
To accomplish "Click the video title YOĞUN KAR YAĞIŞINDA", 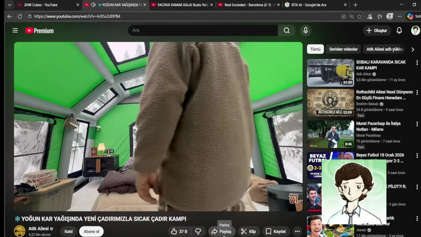I will (x=101, y=219).
